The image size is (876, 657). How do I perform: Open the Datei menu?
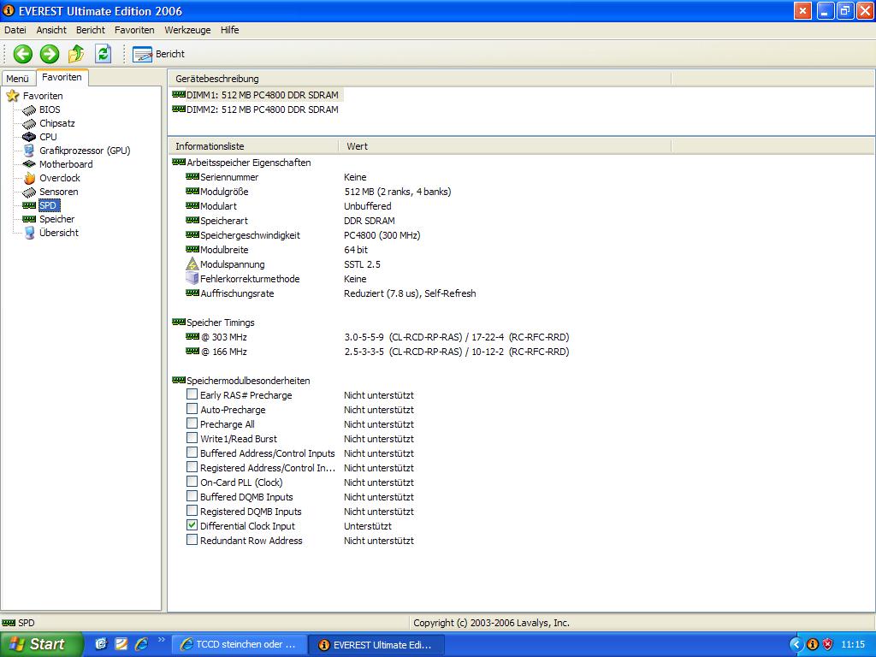click(x=15, y=30)
